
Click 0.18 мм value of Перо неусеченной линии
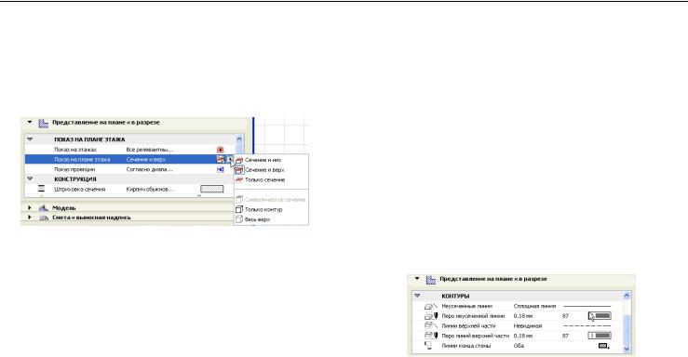(x=523, y=316)
